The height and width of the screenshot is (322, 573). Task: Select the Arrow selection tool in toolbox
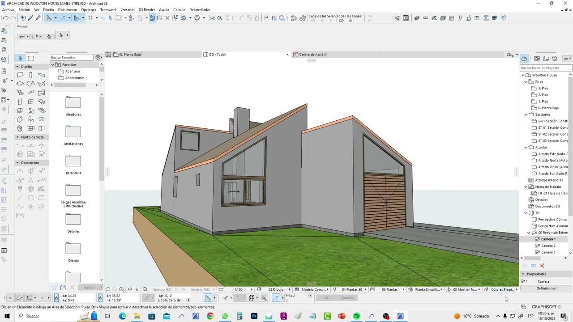click(20, 58)
